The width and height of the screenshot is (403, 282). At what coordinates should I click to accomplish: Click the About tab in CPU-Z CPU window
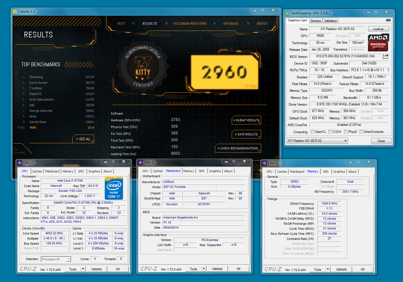(108, 171)
